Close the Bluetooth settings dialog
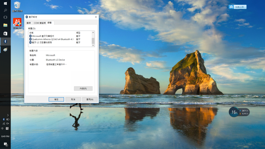The height and width of the screenshot is (149, 265). point(96,17)
